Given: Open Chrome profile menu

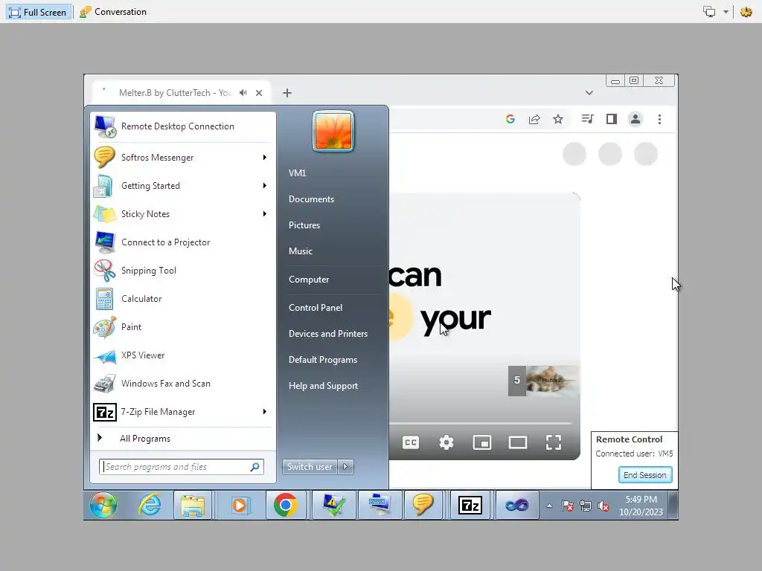Looking at the screenshot, I should (635, 119).
